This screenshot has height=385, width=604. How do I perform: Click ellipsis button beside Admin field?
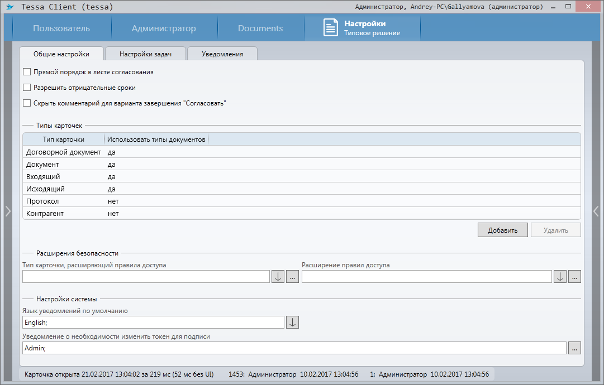574,348
